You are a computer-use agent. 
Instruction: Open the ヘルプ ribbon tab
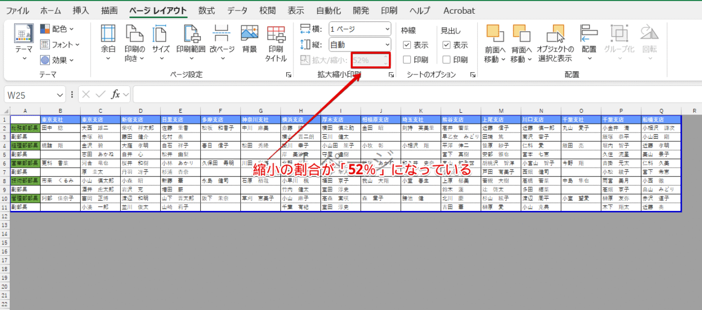pyautogui.click(x=420, y=10)
